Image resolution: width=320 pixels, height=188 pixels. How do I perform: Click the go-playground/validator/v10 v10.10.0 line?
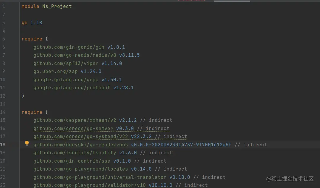tap(121, 185)
